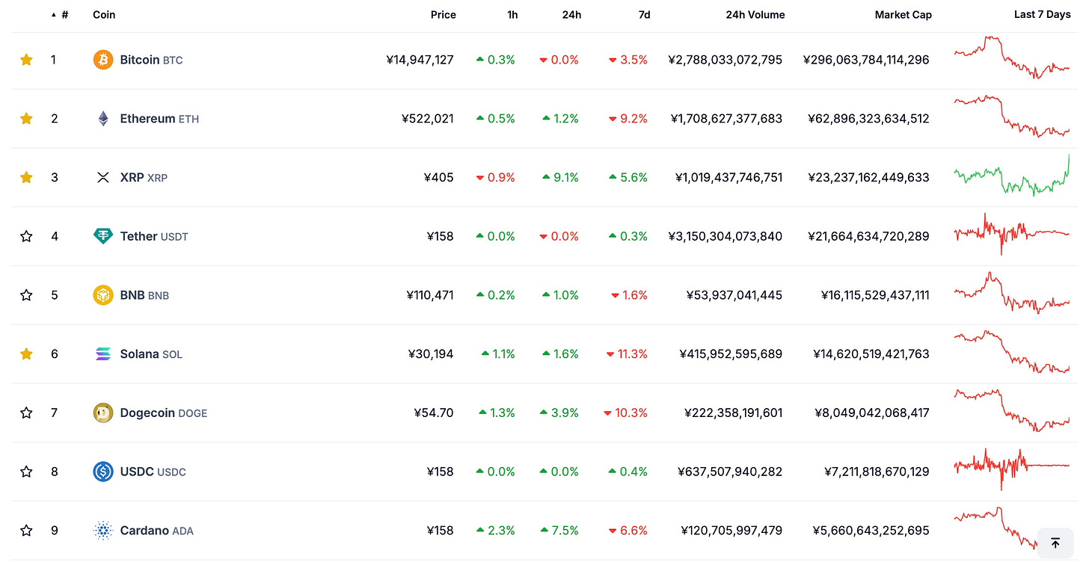Unfavorite Ethereum using its gold star
The width and height of the screenshot is (1089, 562).
click(x=26, y=119)
